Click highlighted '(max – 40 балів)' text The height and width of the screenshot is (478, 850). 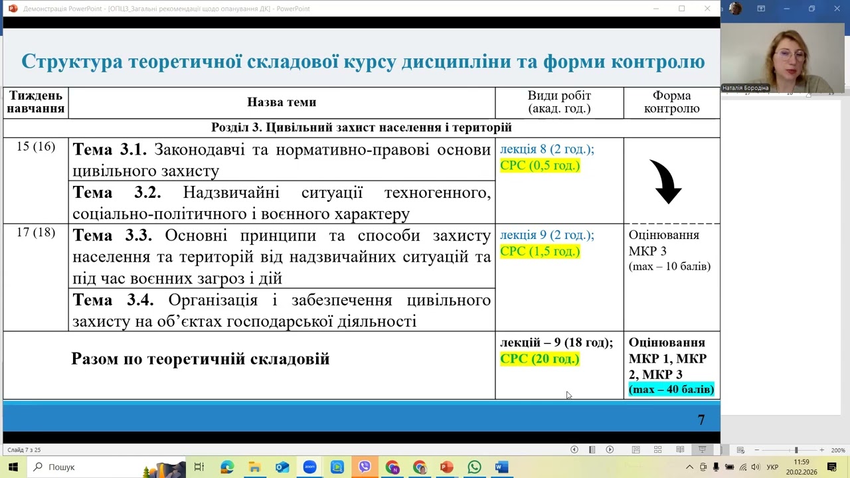[x=671, y=389]
